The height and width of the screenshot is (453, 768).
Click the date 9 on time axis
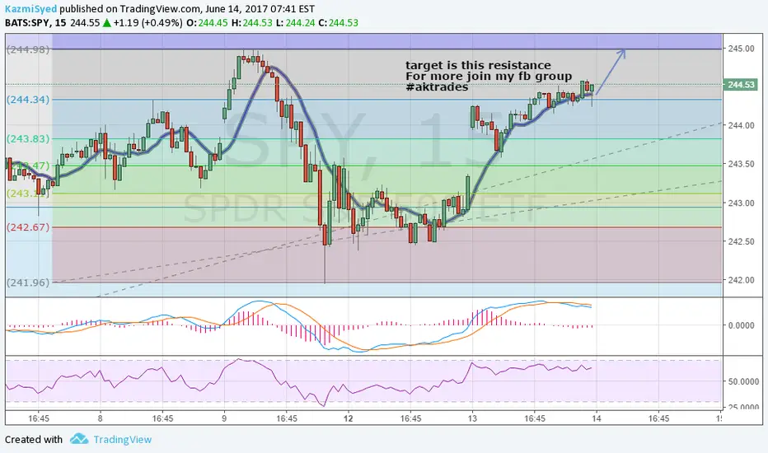click(224, 418)
